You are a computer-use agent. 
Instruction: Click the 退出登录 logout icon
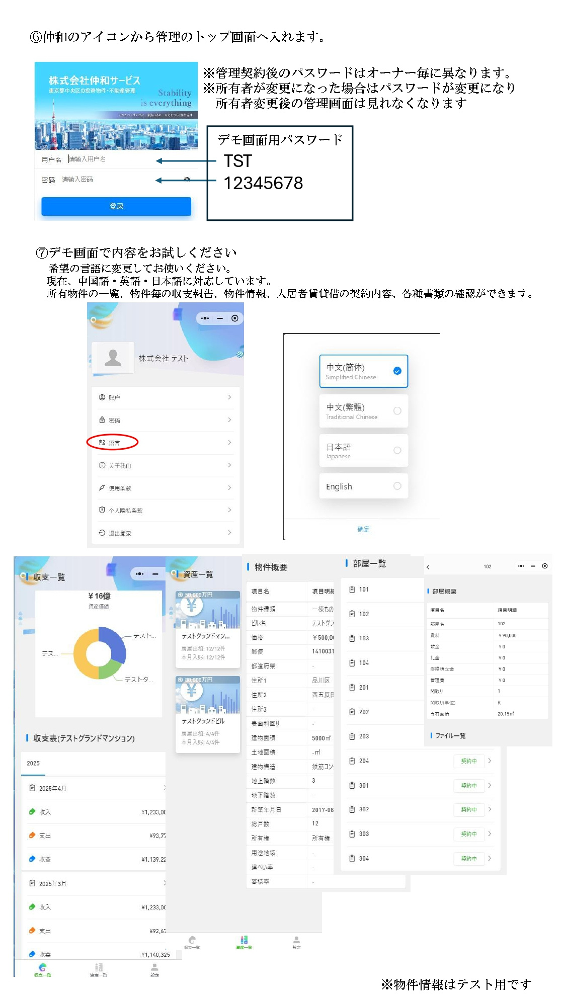point(102,533)
